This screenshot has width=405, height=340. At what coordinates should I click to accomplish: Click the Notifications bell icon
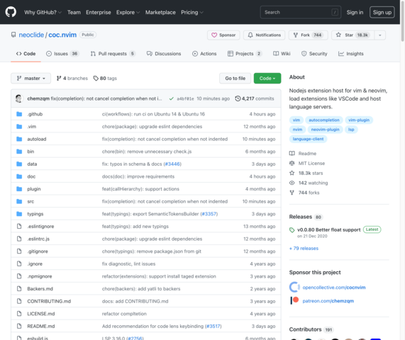(250, 35)
